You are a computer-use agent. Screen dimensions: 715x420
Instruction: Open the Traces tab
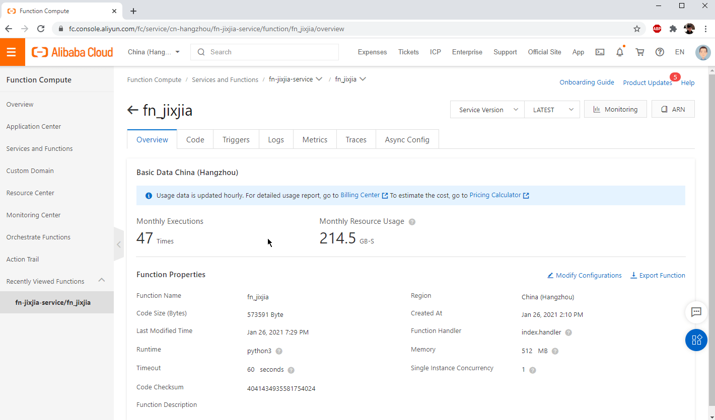(356, 139)
